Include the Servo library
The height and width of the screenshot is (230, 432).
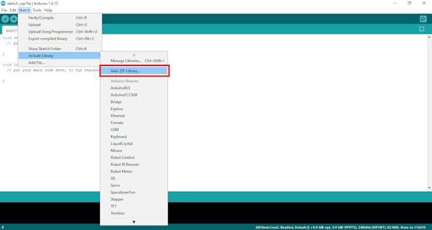tap(134, 186)
